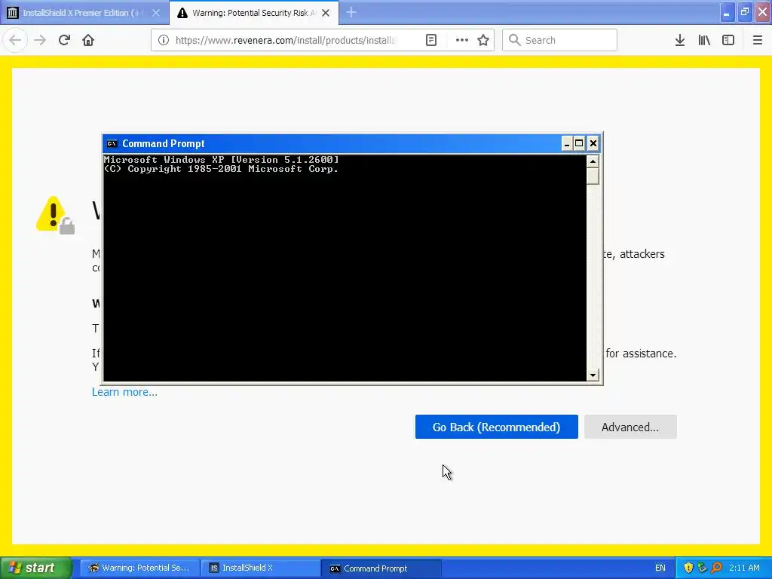This screenshot has width=772, height=579.
Task: Click the 2:11 AM clock
Action: [x=744, y=568]
